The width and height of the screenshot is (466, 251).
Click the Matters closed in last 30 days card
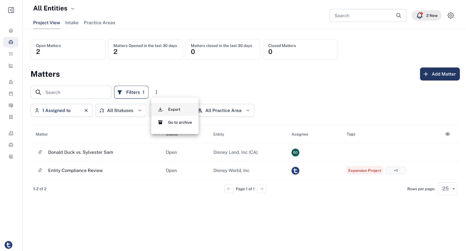click(223, 50)
